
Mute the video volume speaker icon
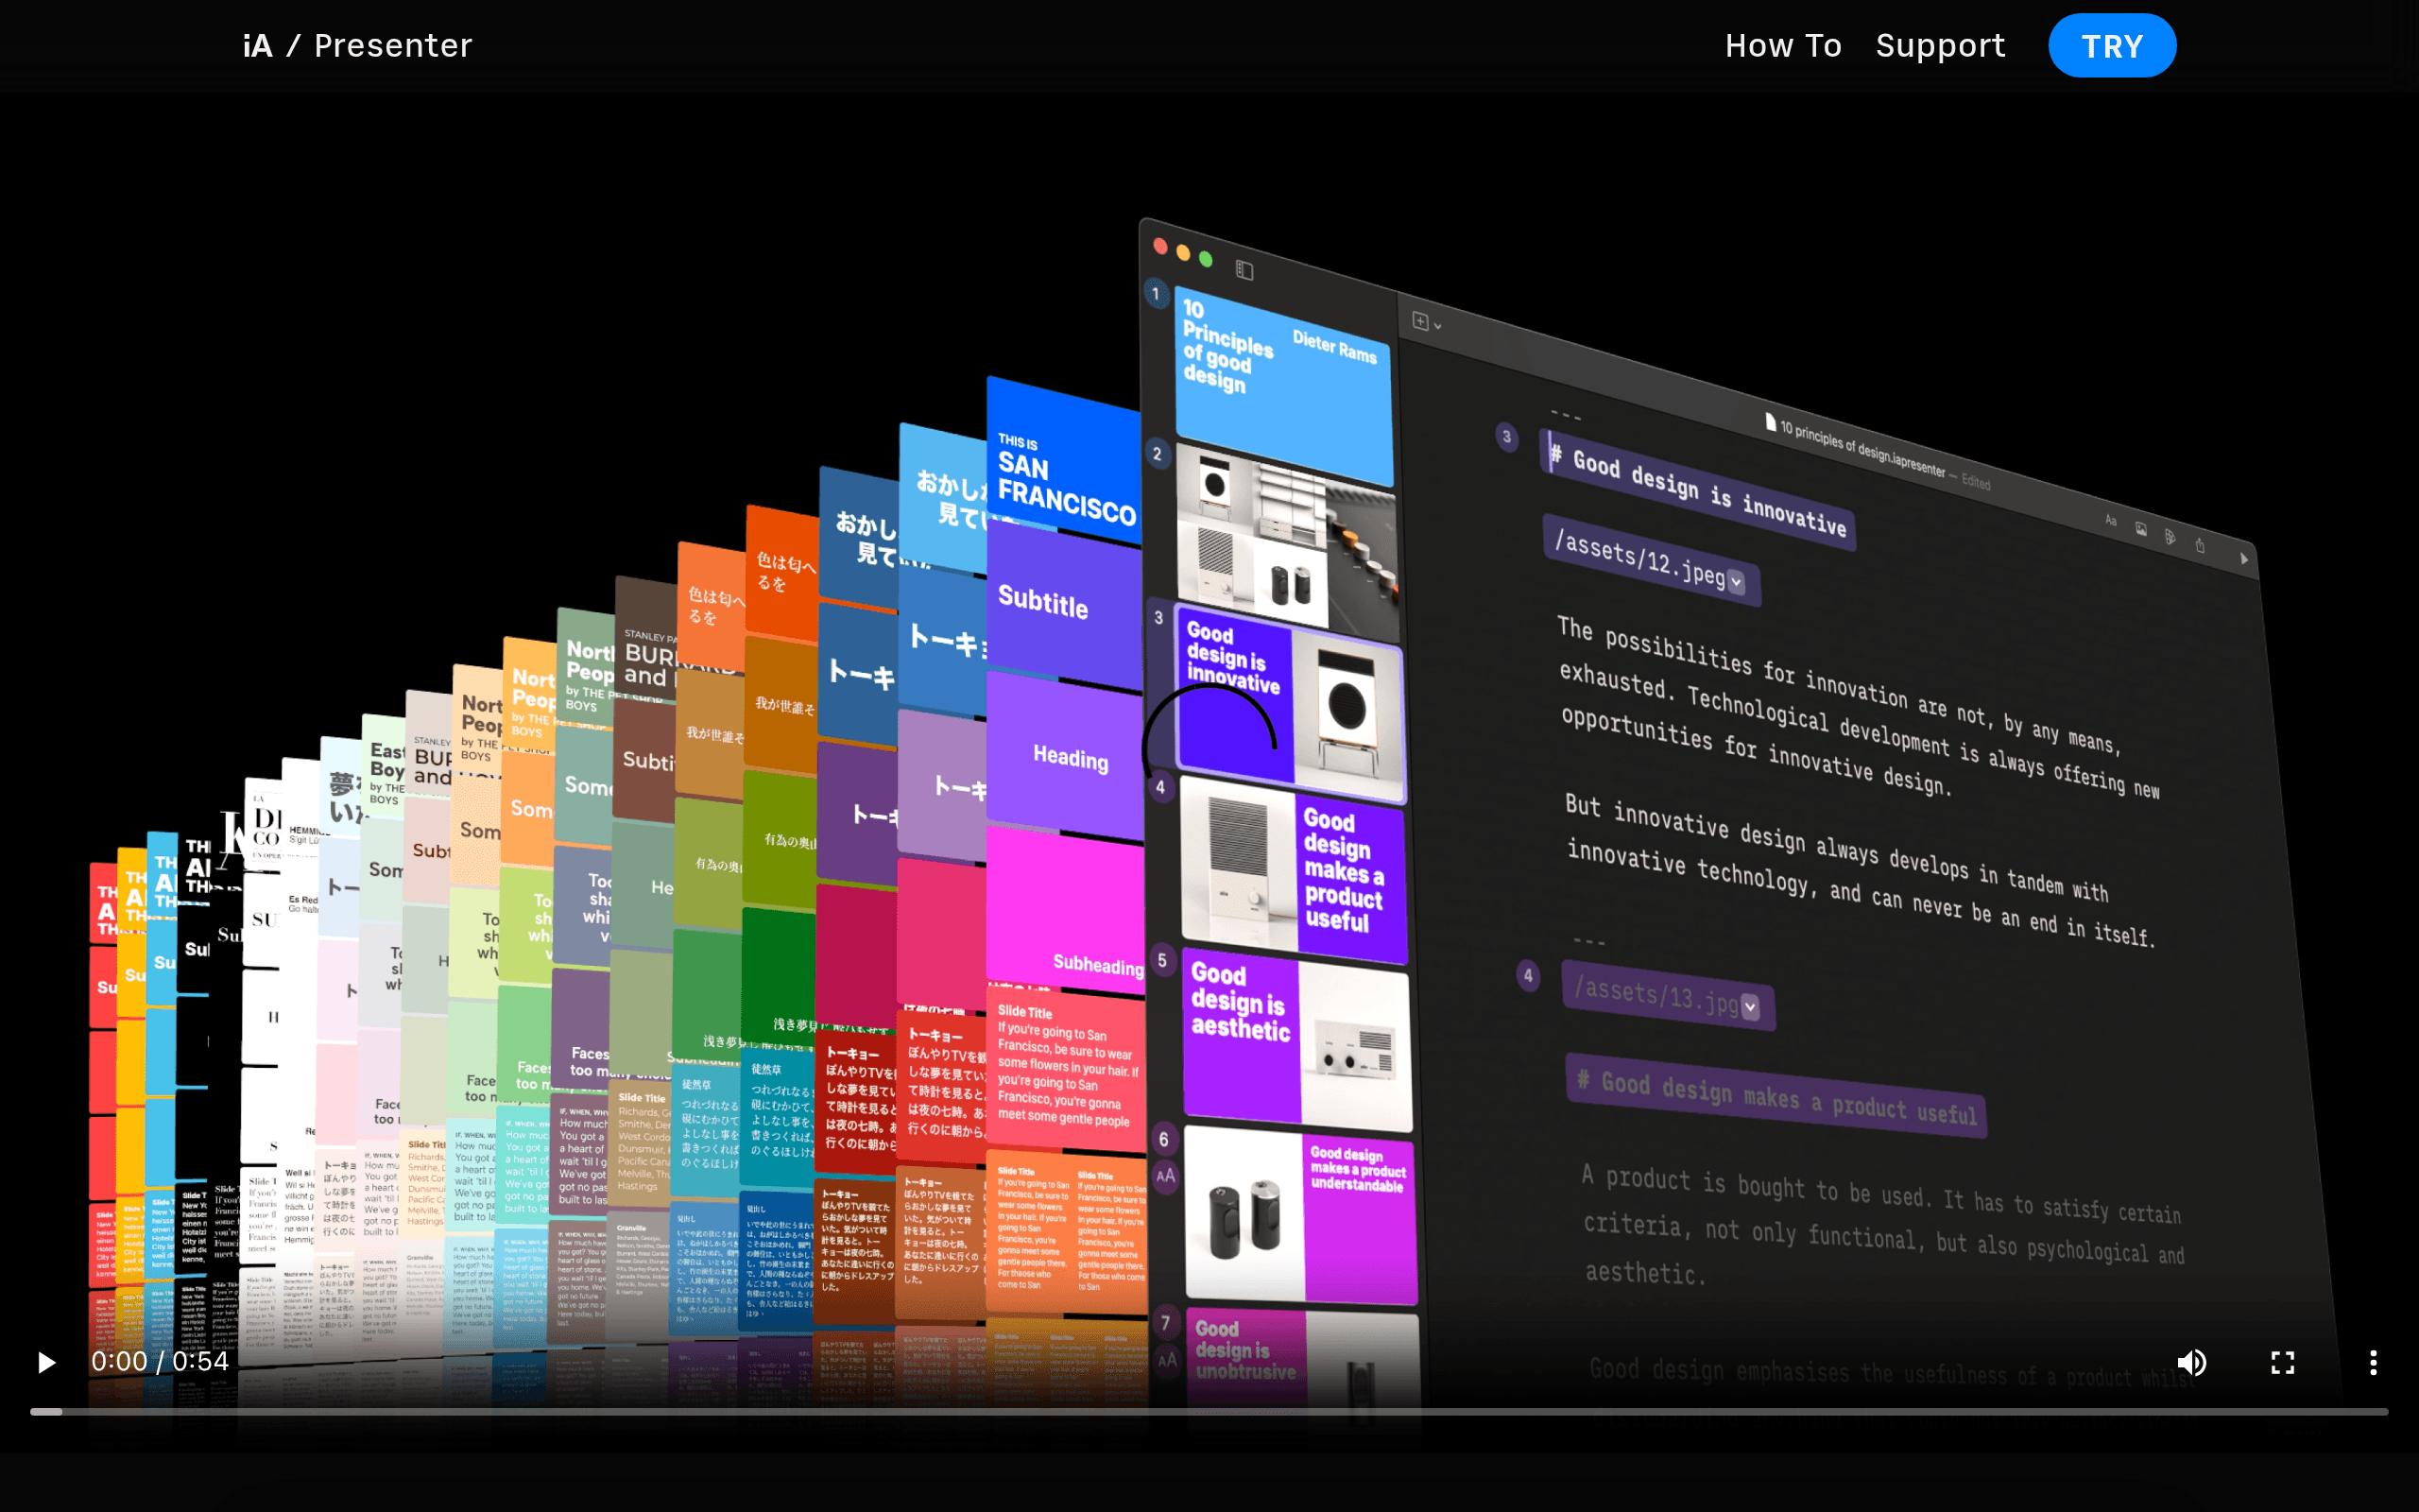(x=2191, y=1362)
